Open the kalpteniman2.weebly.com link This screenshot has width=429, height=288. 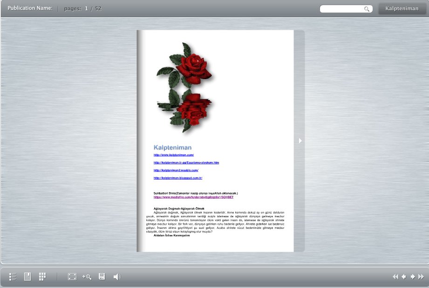click(176, 170)
